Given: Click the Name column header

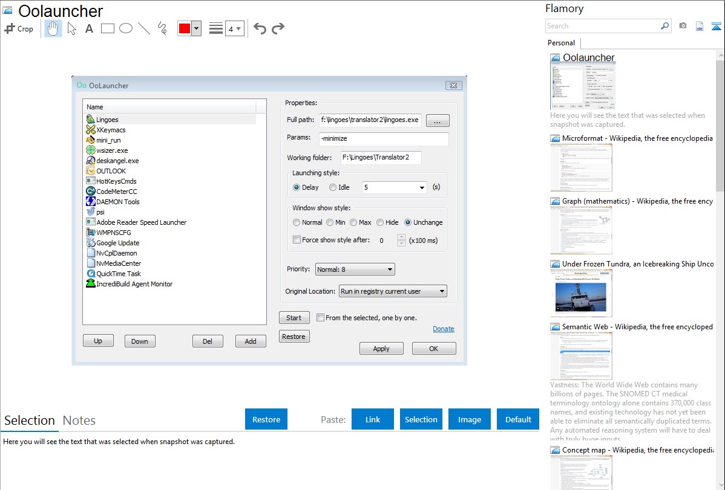Looking at the screenshot, I should [x=169, y=107].
